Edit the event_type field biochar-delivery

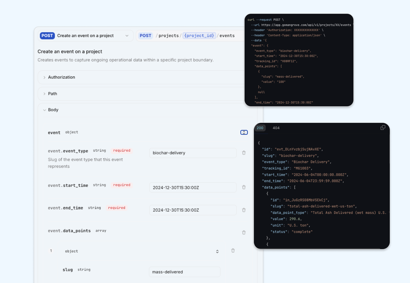pyautogui.click(x=193, y=153)
